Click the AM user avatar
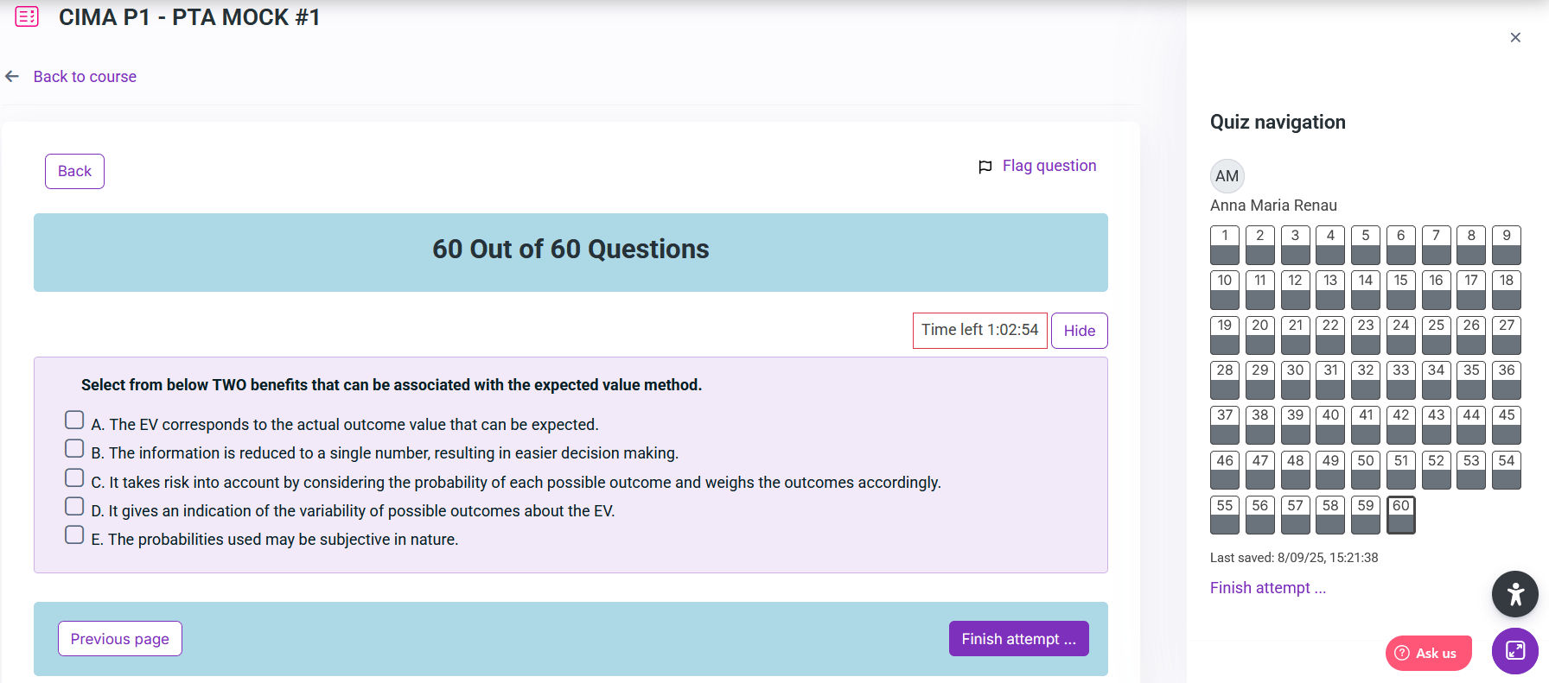Viewport: 1549px width, 683px height. (x=1227, y=176)
